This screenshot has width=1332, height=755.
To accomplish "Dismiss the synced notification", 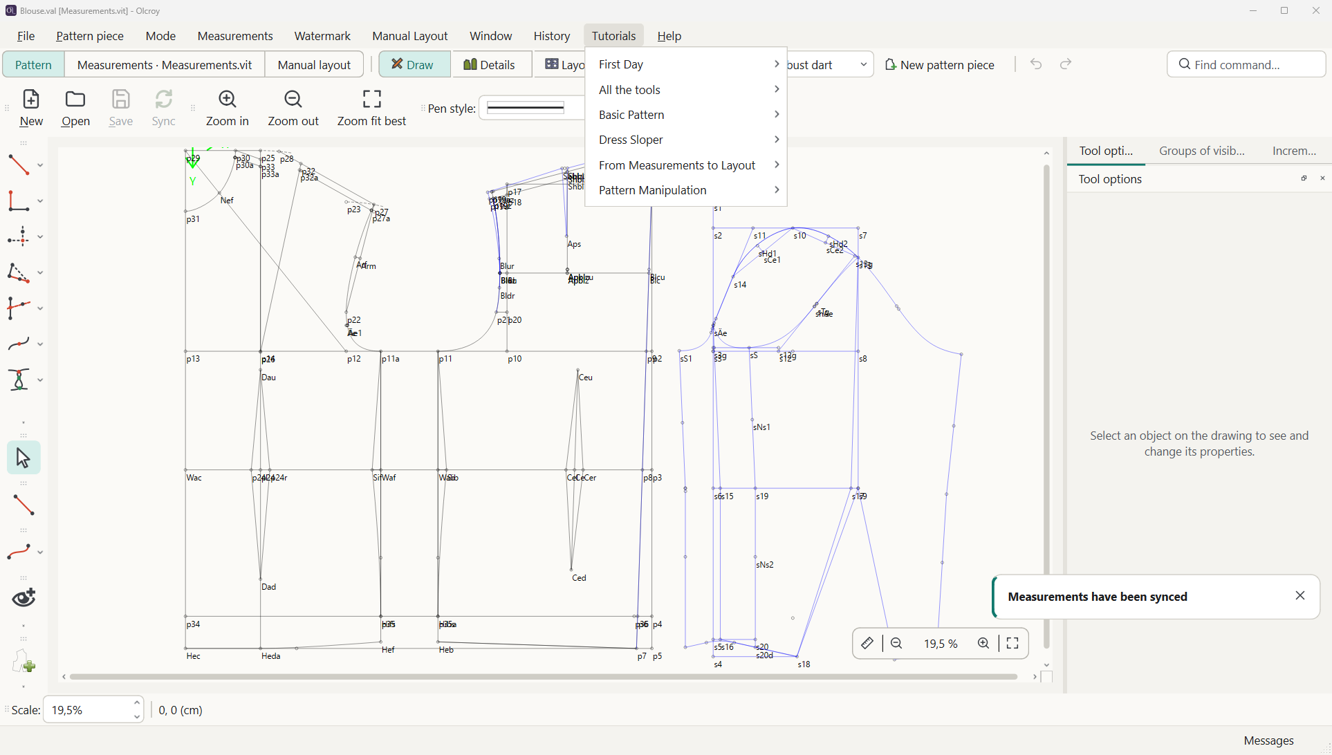I will (x=1300, y=596).
